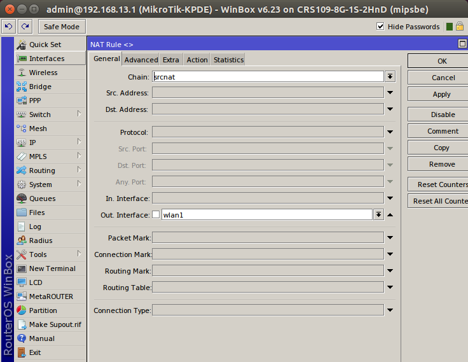Switch to the General tab
Image resolution: width=468 pixels, height=362 pixels.
click(107, 59)
